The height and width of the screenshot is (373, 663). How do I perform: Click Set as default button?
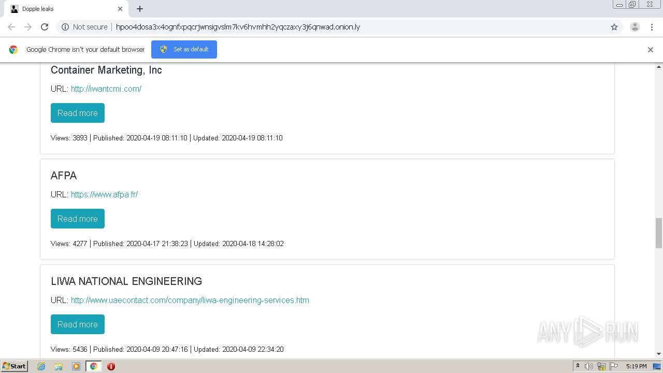tap(184, 49)
